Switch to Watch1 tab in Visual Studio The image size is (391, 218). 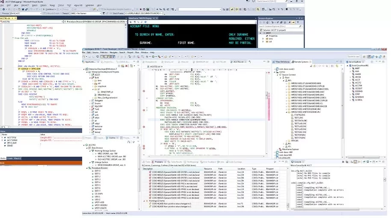pyautogui.click(x=18, y=159)
